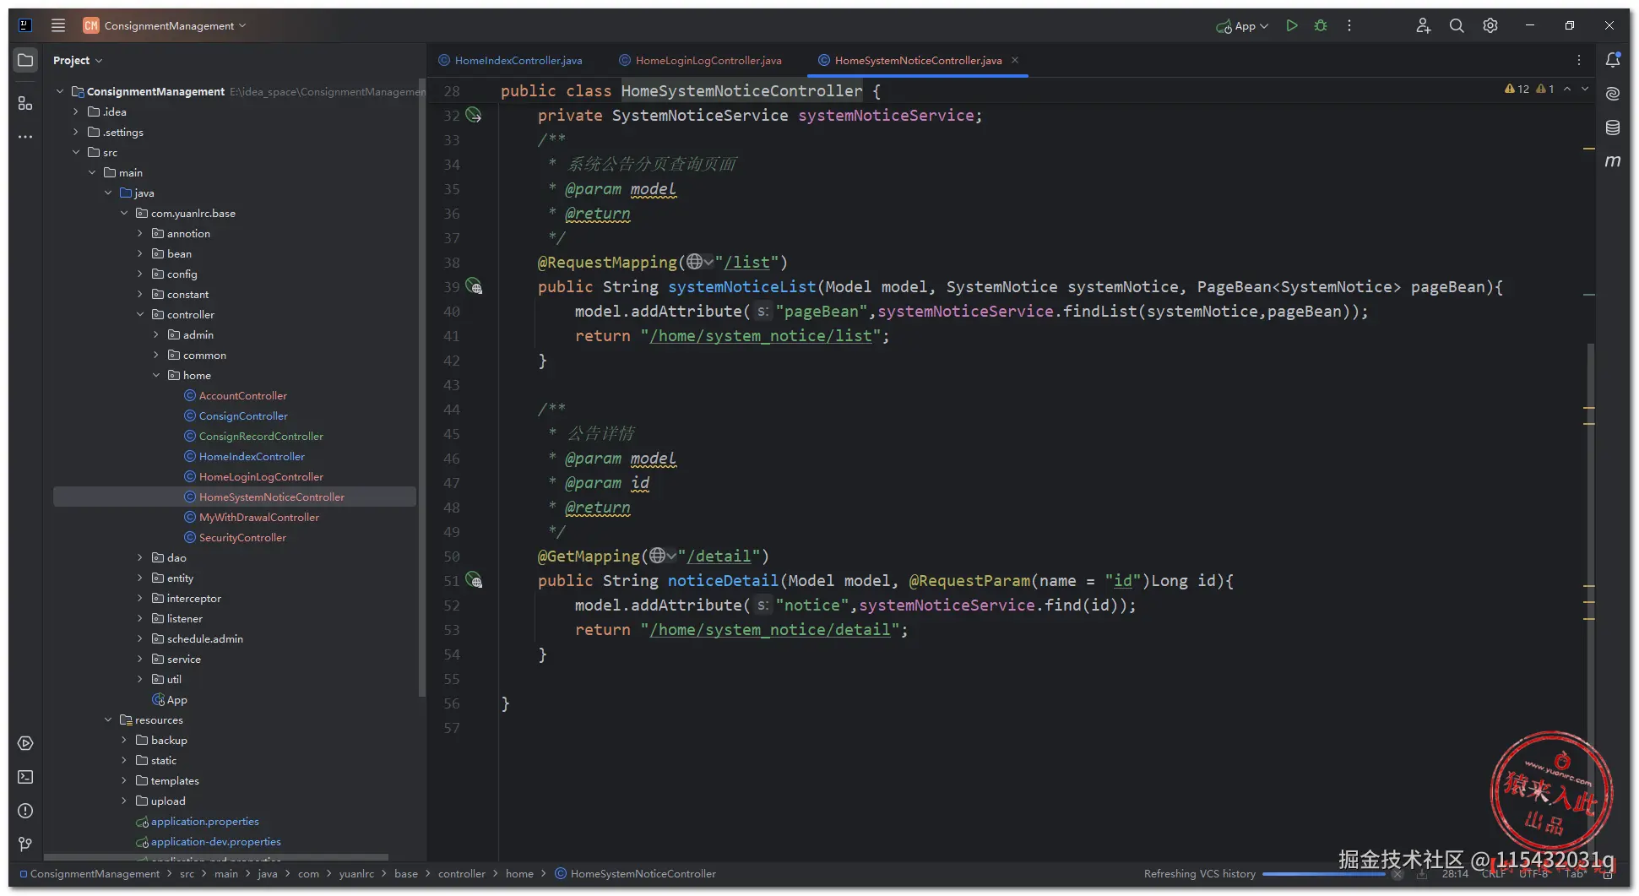Go to next highlighted error arrow
Screen dimensions: 1639x896
tap(1585, 89)
